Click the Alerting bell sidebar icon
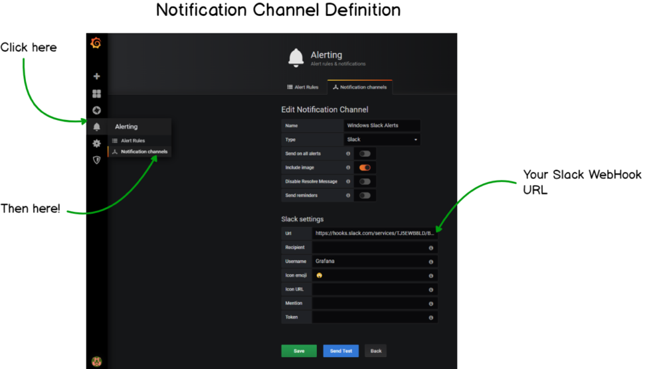Image resolution: width=647 pixels, height=369 pixels. 96,127
